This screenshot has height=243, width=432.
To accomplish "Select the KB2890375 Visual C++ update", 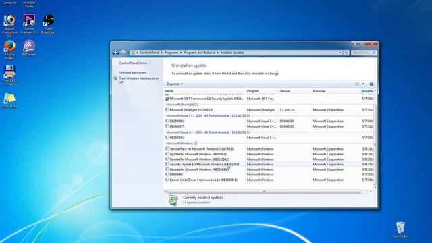I will (x=269, y=126).
